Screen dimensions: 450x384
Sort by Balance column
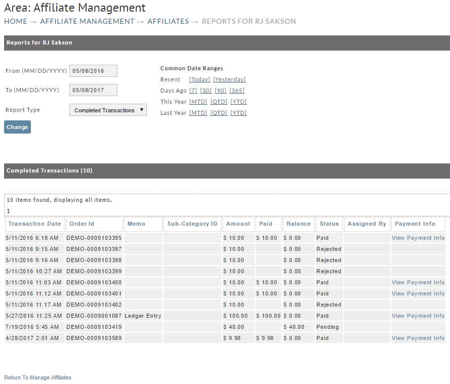(299, 224)
